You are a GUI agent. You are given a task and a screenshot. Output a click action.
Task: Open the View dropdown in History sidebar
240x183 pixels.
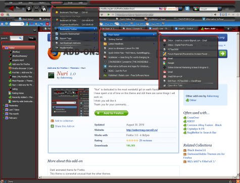pos(32,38)
